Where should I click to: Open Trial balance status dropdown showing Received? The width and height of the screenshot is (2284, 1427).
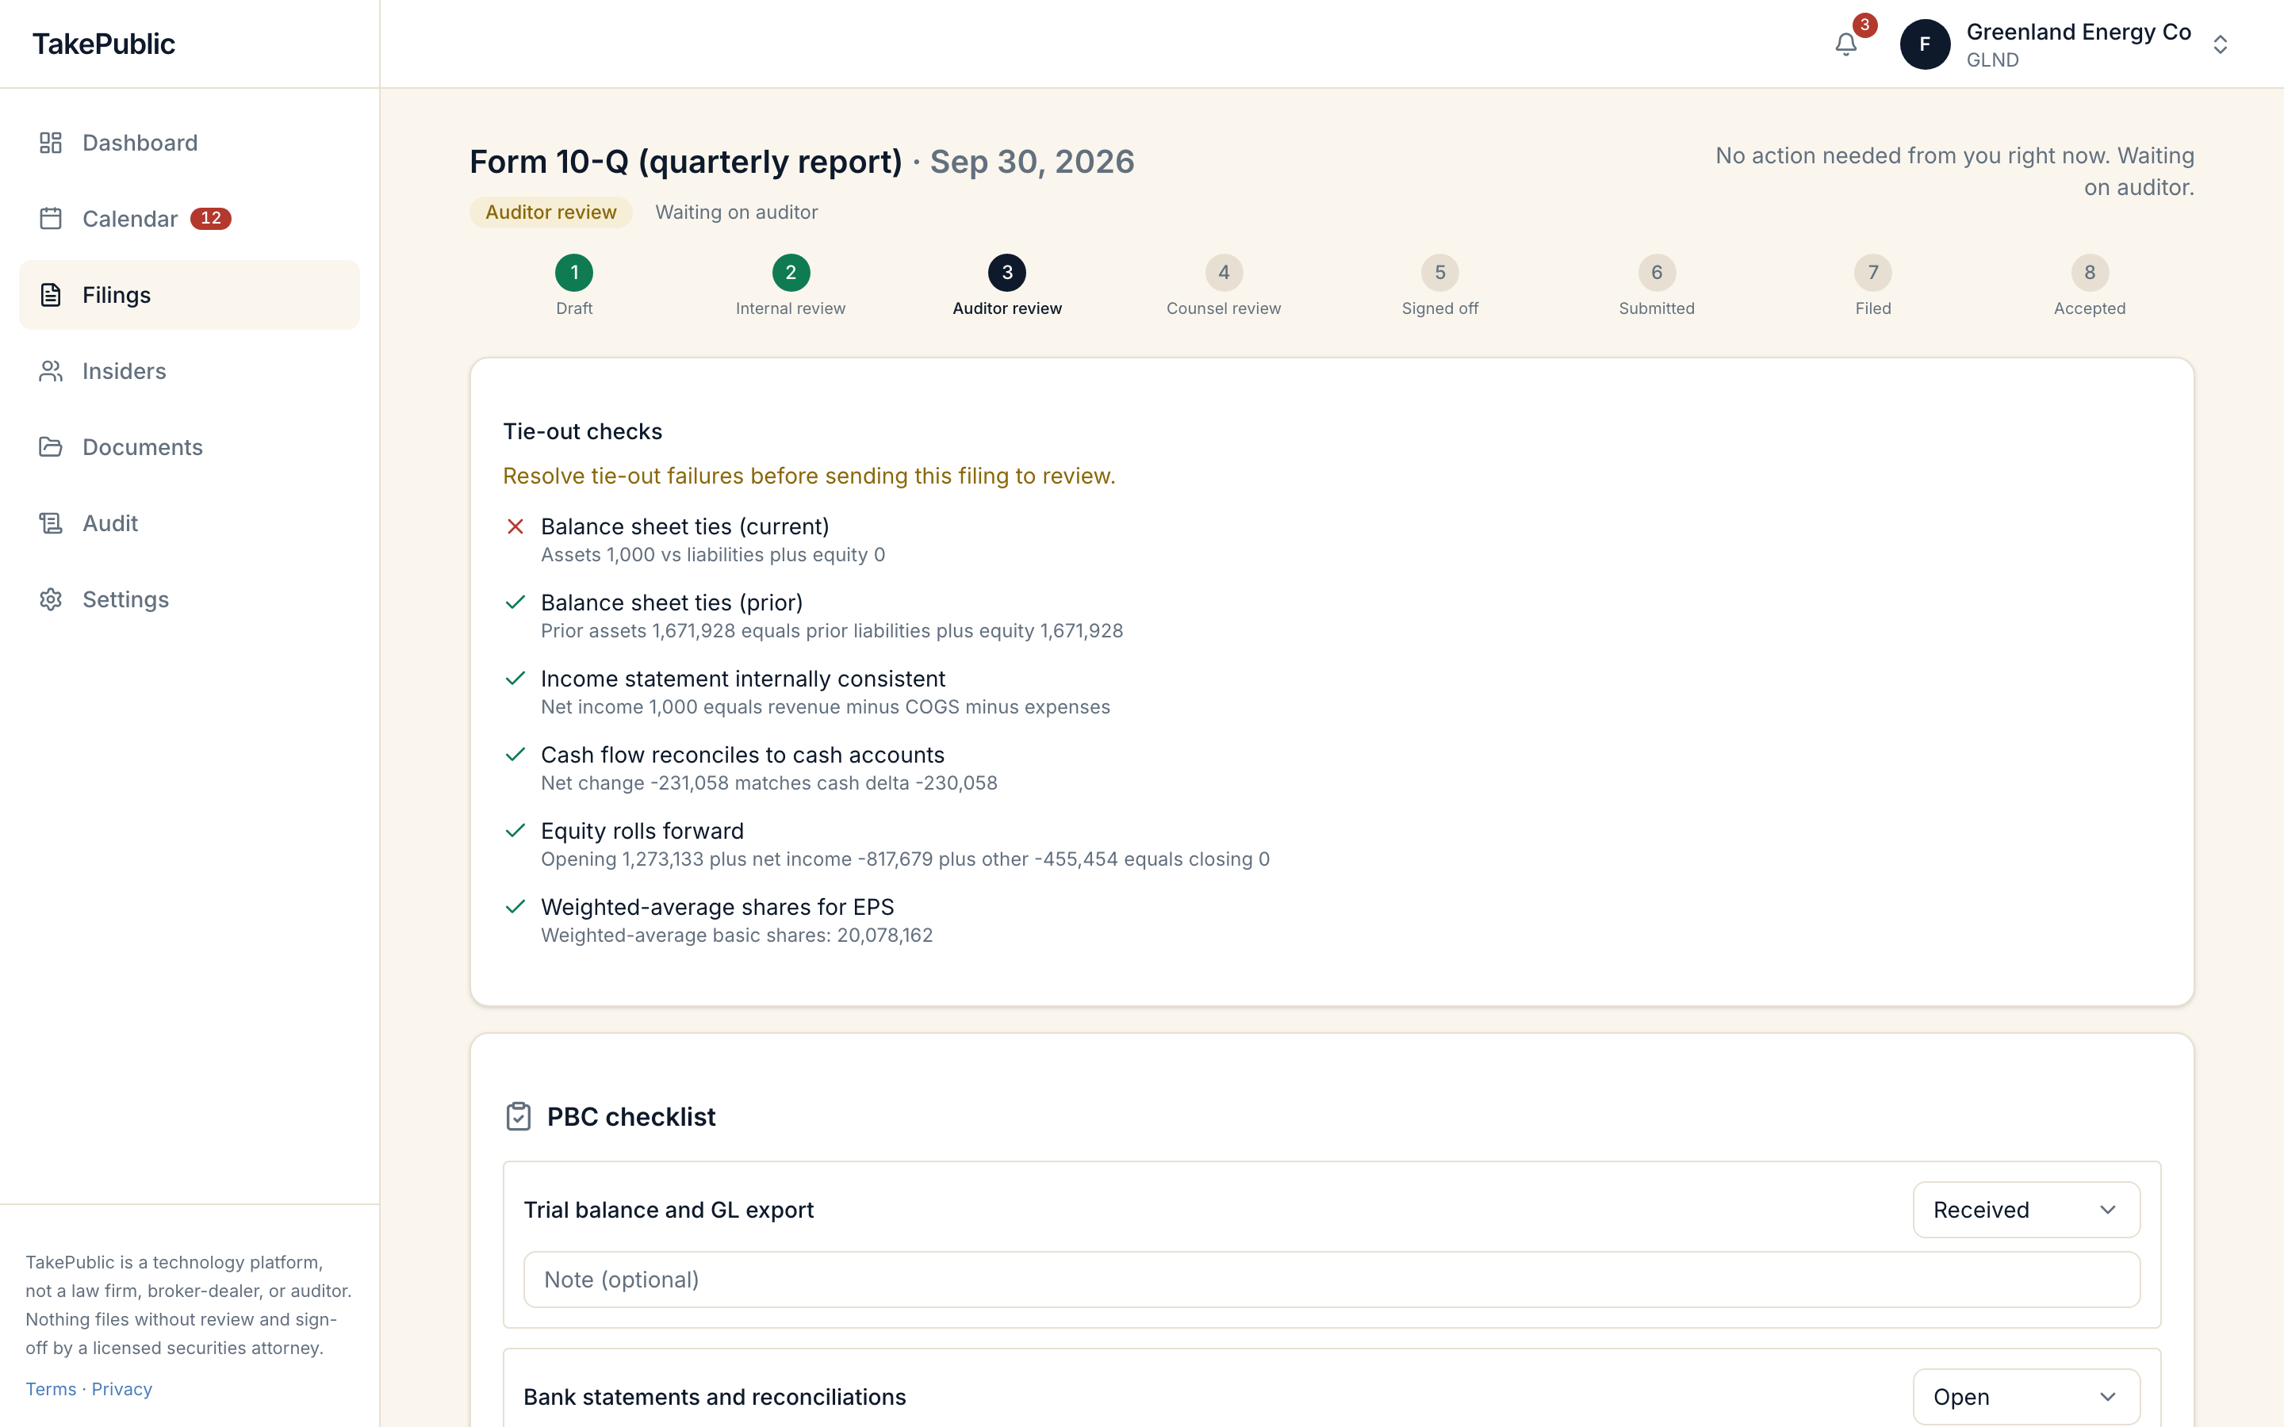pos(2025,1210)
